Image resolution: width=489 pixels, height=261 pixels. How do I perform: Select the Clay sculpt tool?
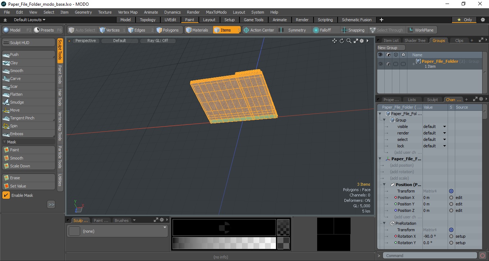[x=28, y=63]
